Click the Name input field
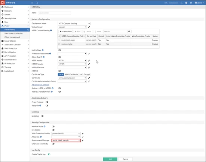 [55, 13]
